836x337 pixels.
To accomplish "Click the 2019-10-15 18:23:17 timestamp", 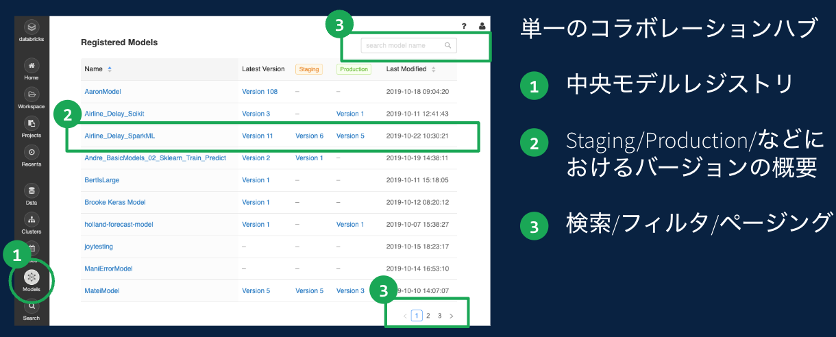I will [x=417, y=246].
